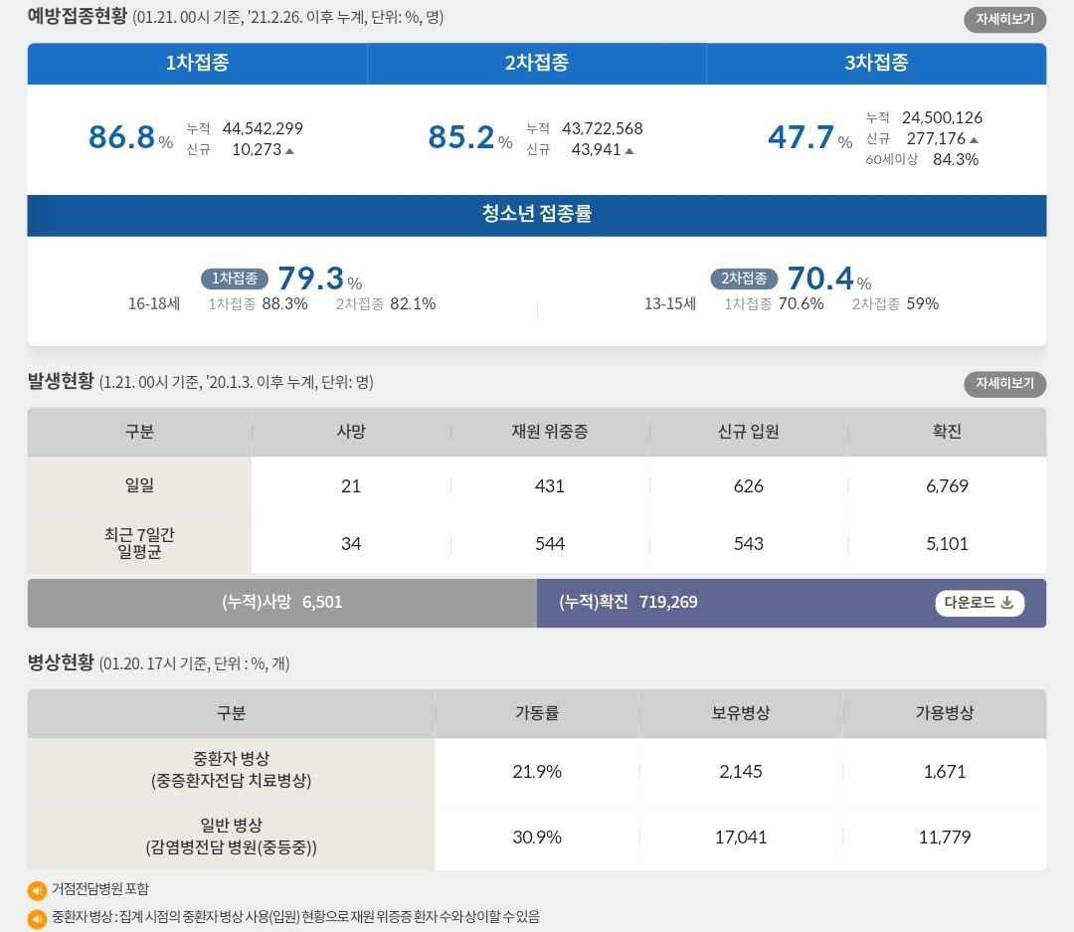The width and height of the screenshot is (1074, 932).
Task: Click the 병상현황 section title
Action: coord(61,662)
